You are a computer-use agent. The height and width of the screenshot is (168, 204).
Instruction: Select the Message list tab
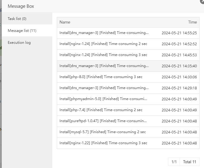22,31
